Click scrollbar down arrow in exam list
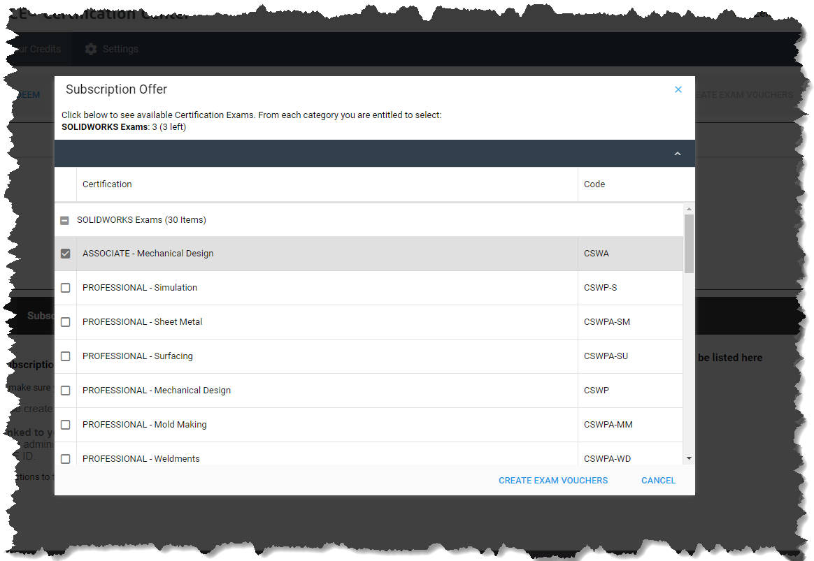Viewport: 814px width, 561px height. tap(689, 458)
